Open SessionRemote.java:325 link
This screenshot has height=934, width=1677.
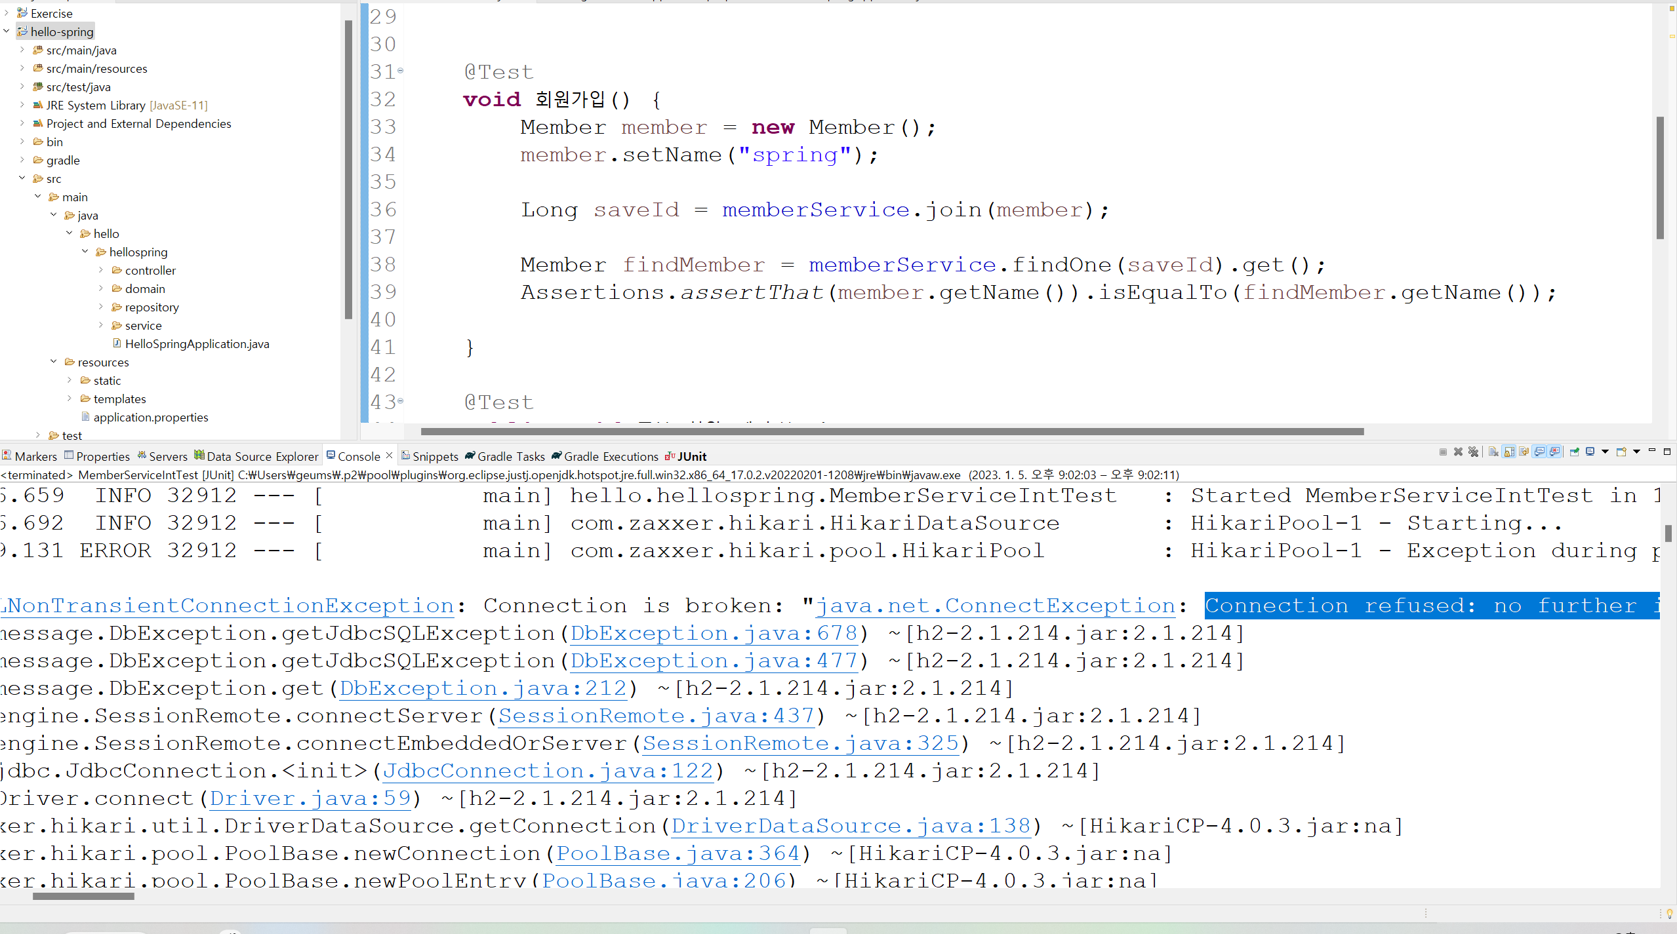(801, 743)
